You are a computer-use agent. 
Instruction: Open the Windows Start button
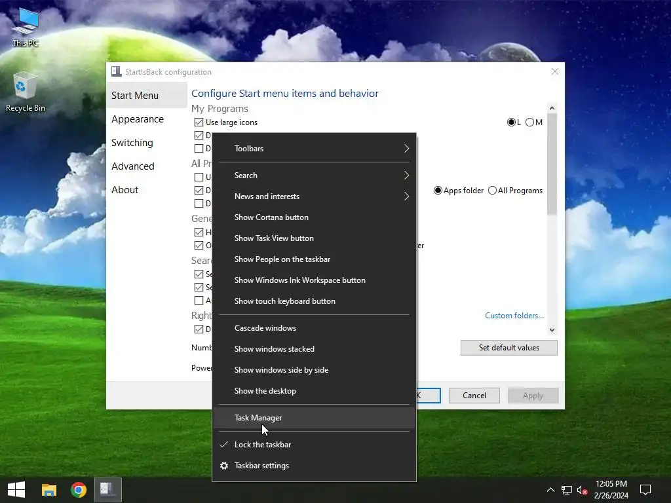pos(16,490)
